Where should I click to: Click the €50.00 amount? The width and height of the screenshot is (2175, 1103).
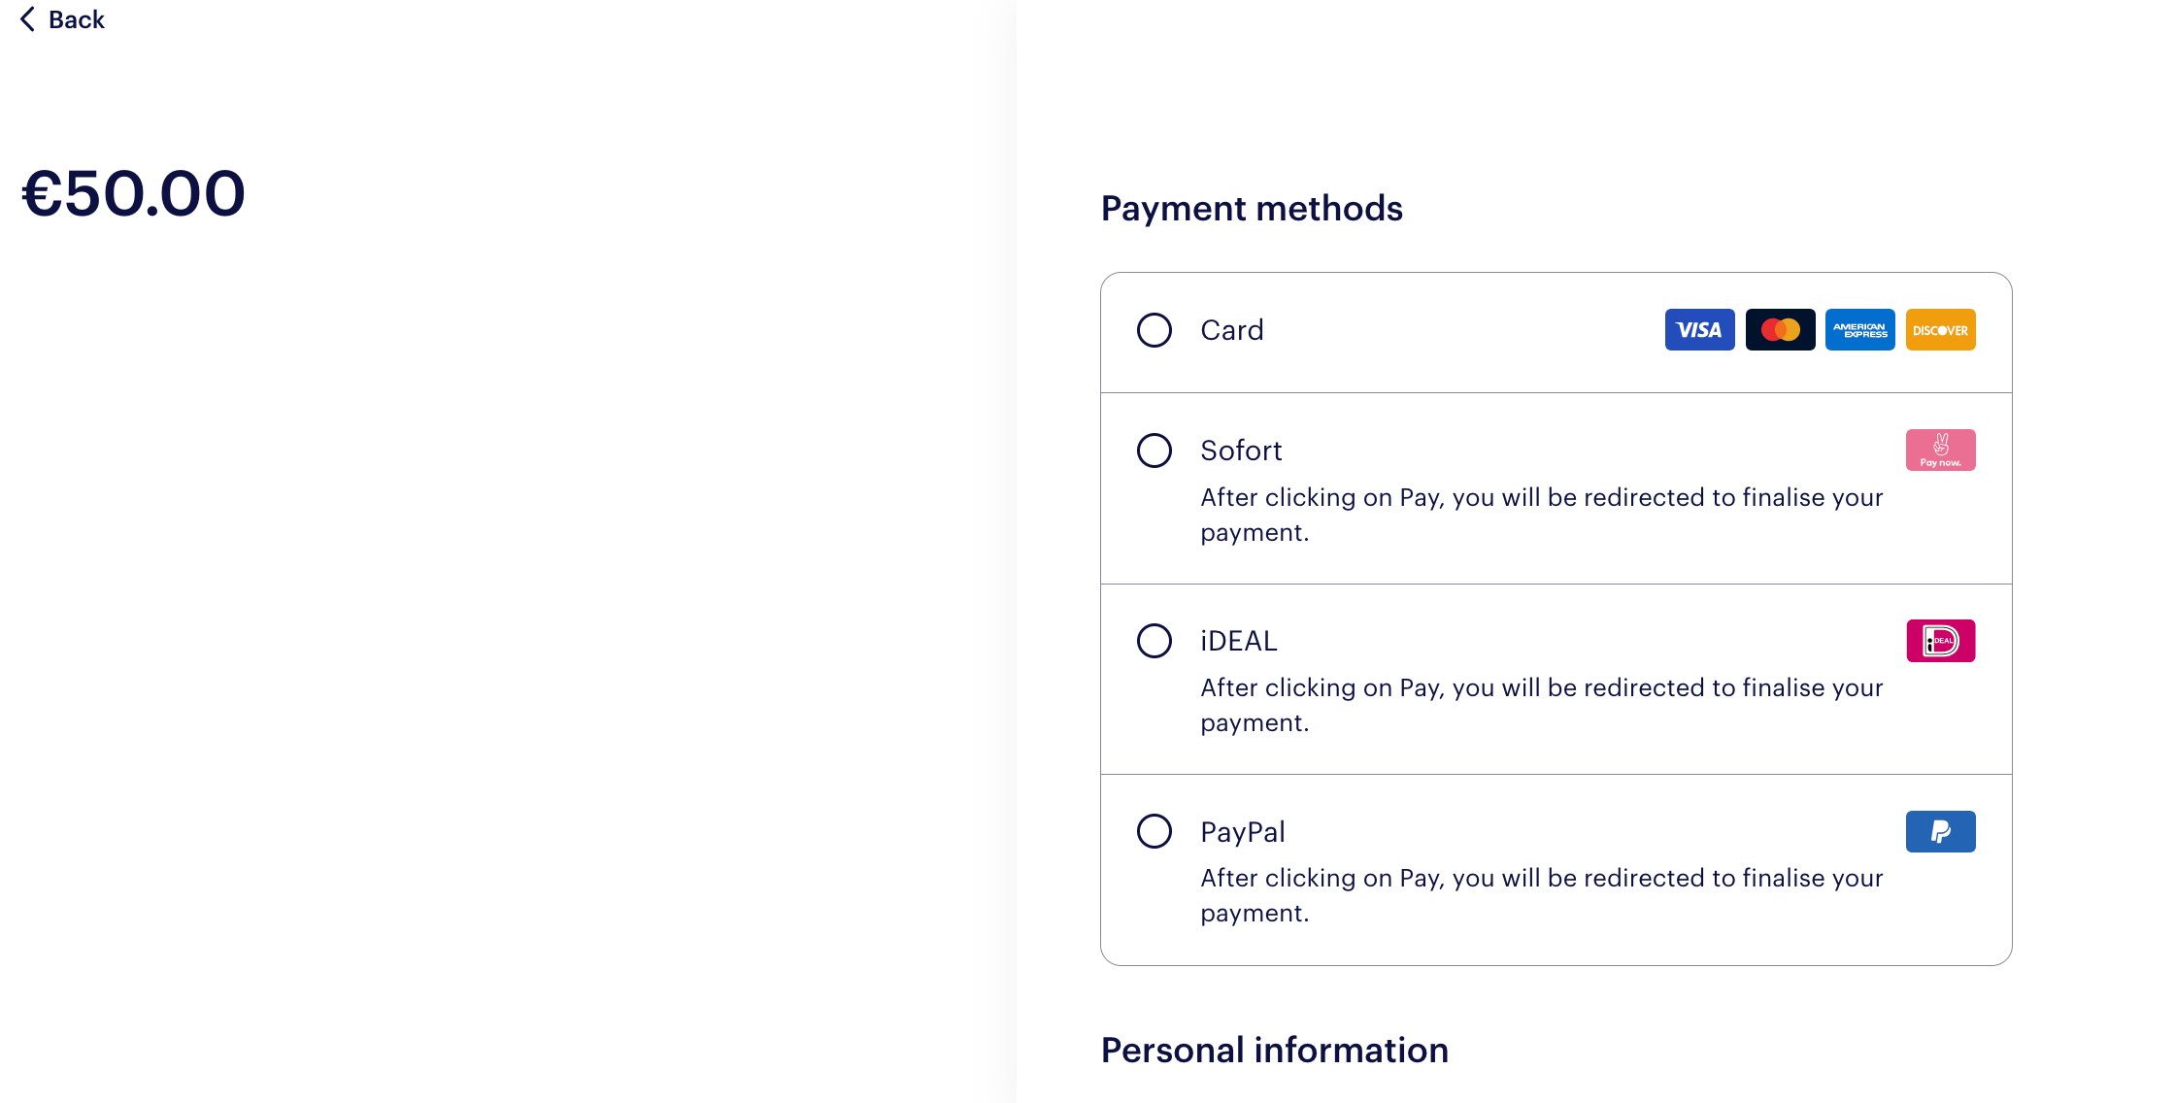tap(134, 193)
